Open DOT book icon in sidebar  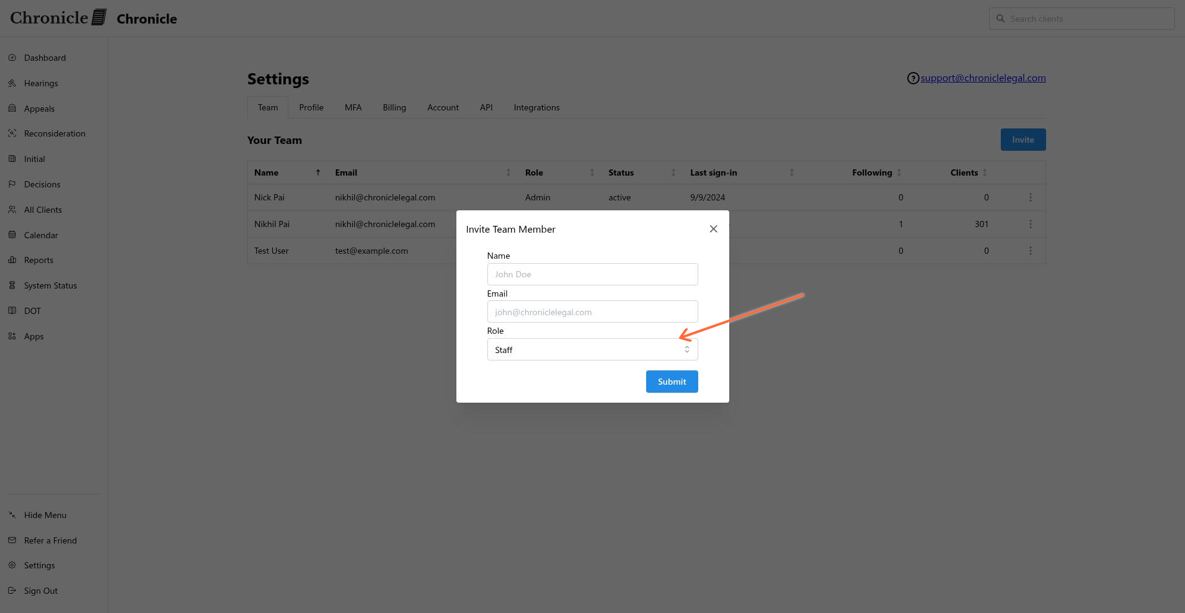(12, 311)
